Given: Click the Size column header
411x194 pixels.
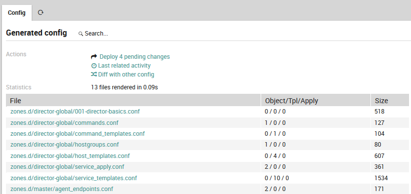Looking at the screenshot, I should coord(381,101).
